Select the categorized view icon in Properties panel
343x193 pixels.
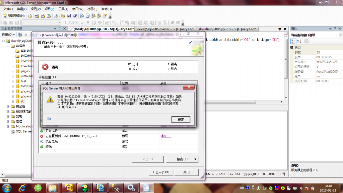[293, 41]
